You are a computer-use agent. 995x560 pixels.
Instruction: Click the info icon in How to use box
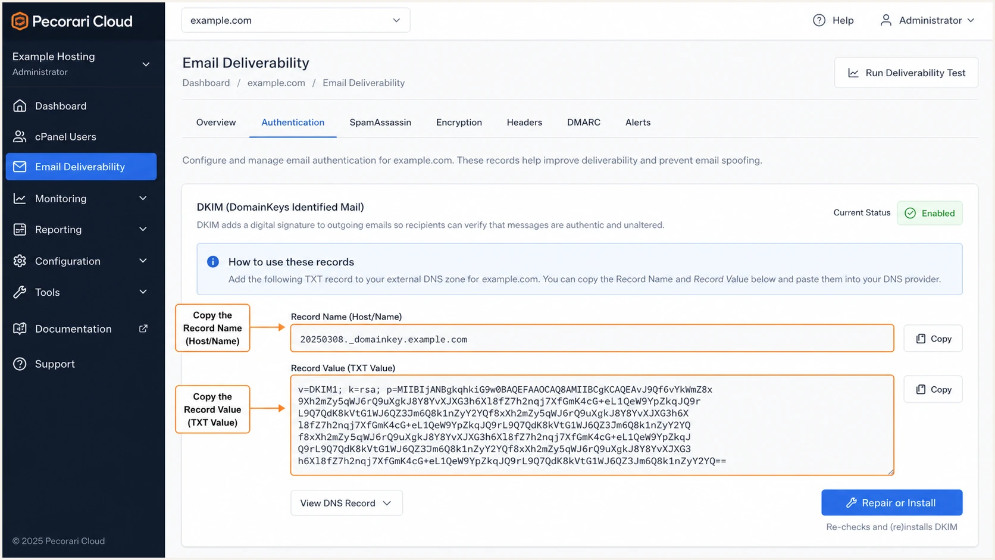212,262
